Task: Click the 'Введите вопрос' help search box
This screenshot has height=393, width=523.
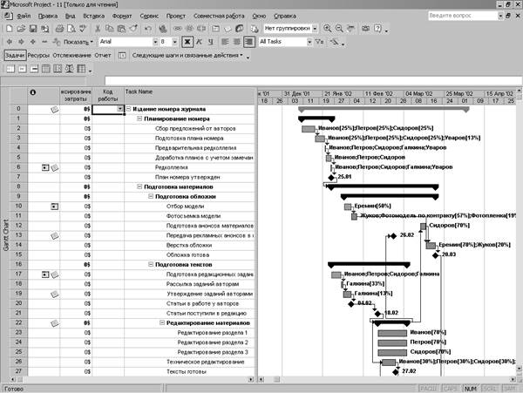Action: (x=461, y=17)
